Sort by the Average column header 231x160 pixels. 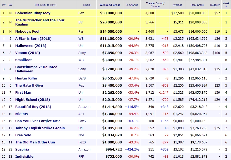pyautogui.click(x=177, y=5)
